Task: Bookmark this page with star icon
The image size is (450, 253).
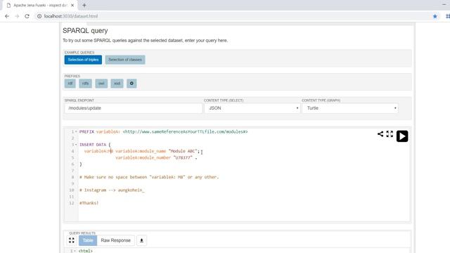Action: pos(435,16)
